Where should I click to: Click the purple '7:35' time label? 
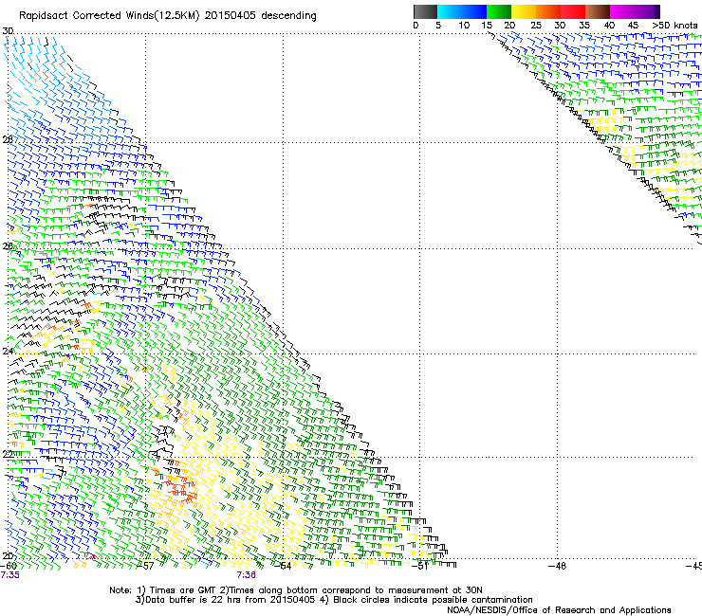click(x=9, y=575)
